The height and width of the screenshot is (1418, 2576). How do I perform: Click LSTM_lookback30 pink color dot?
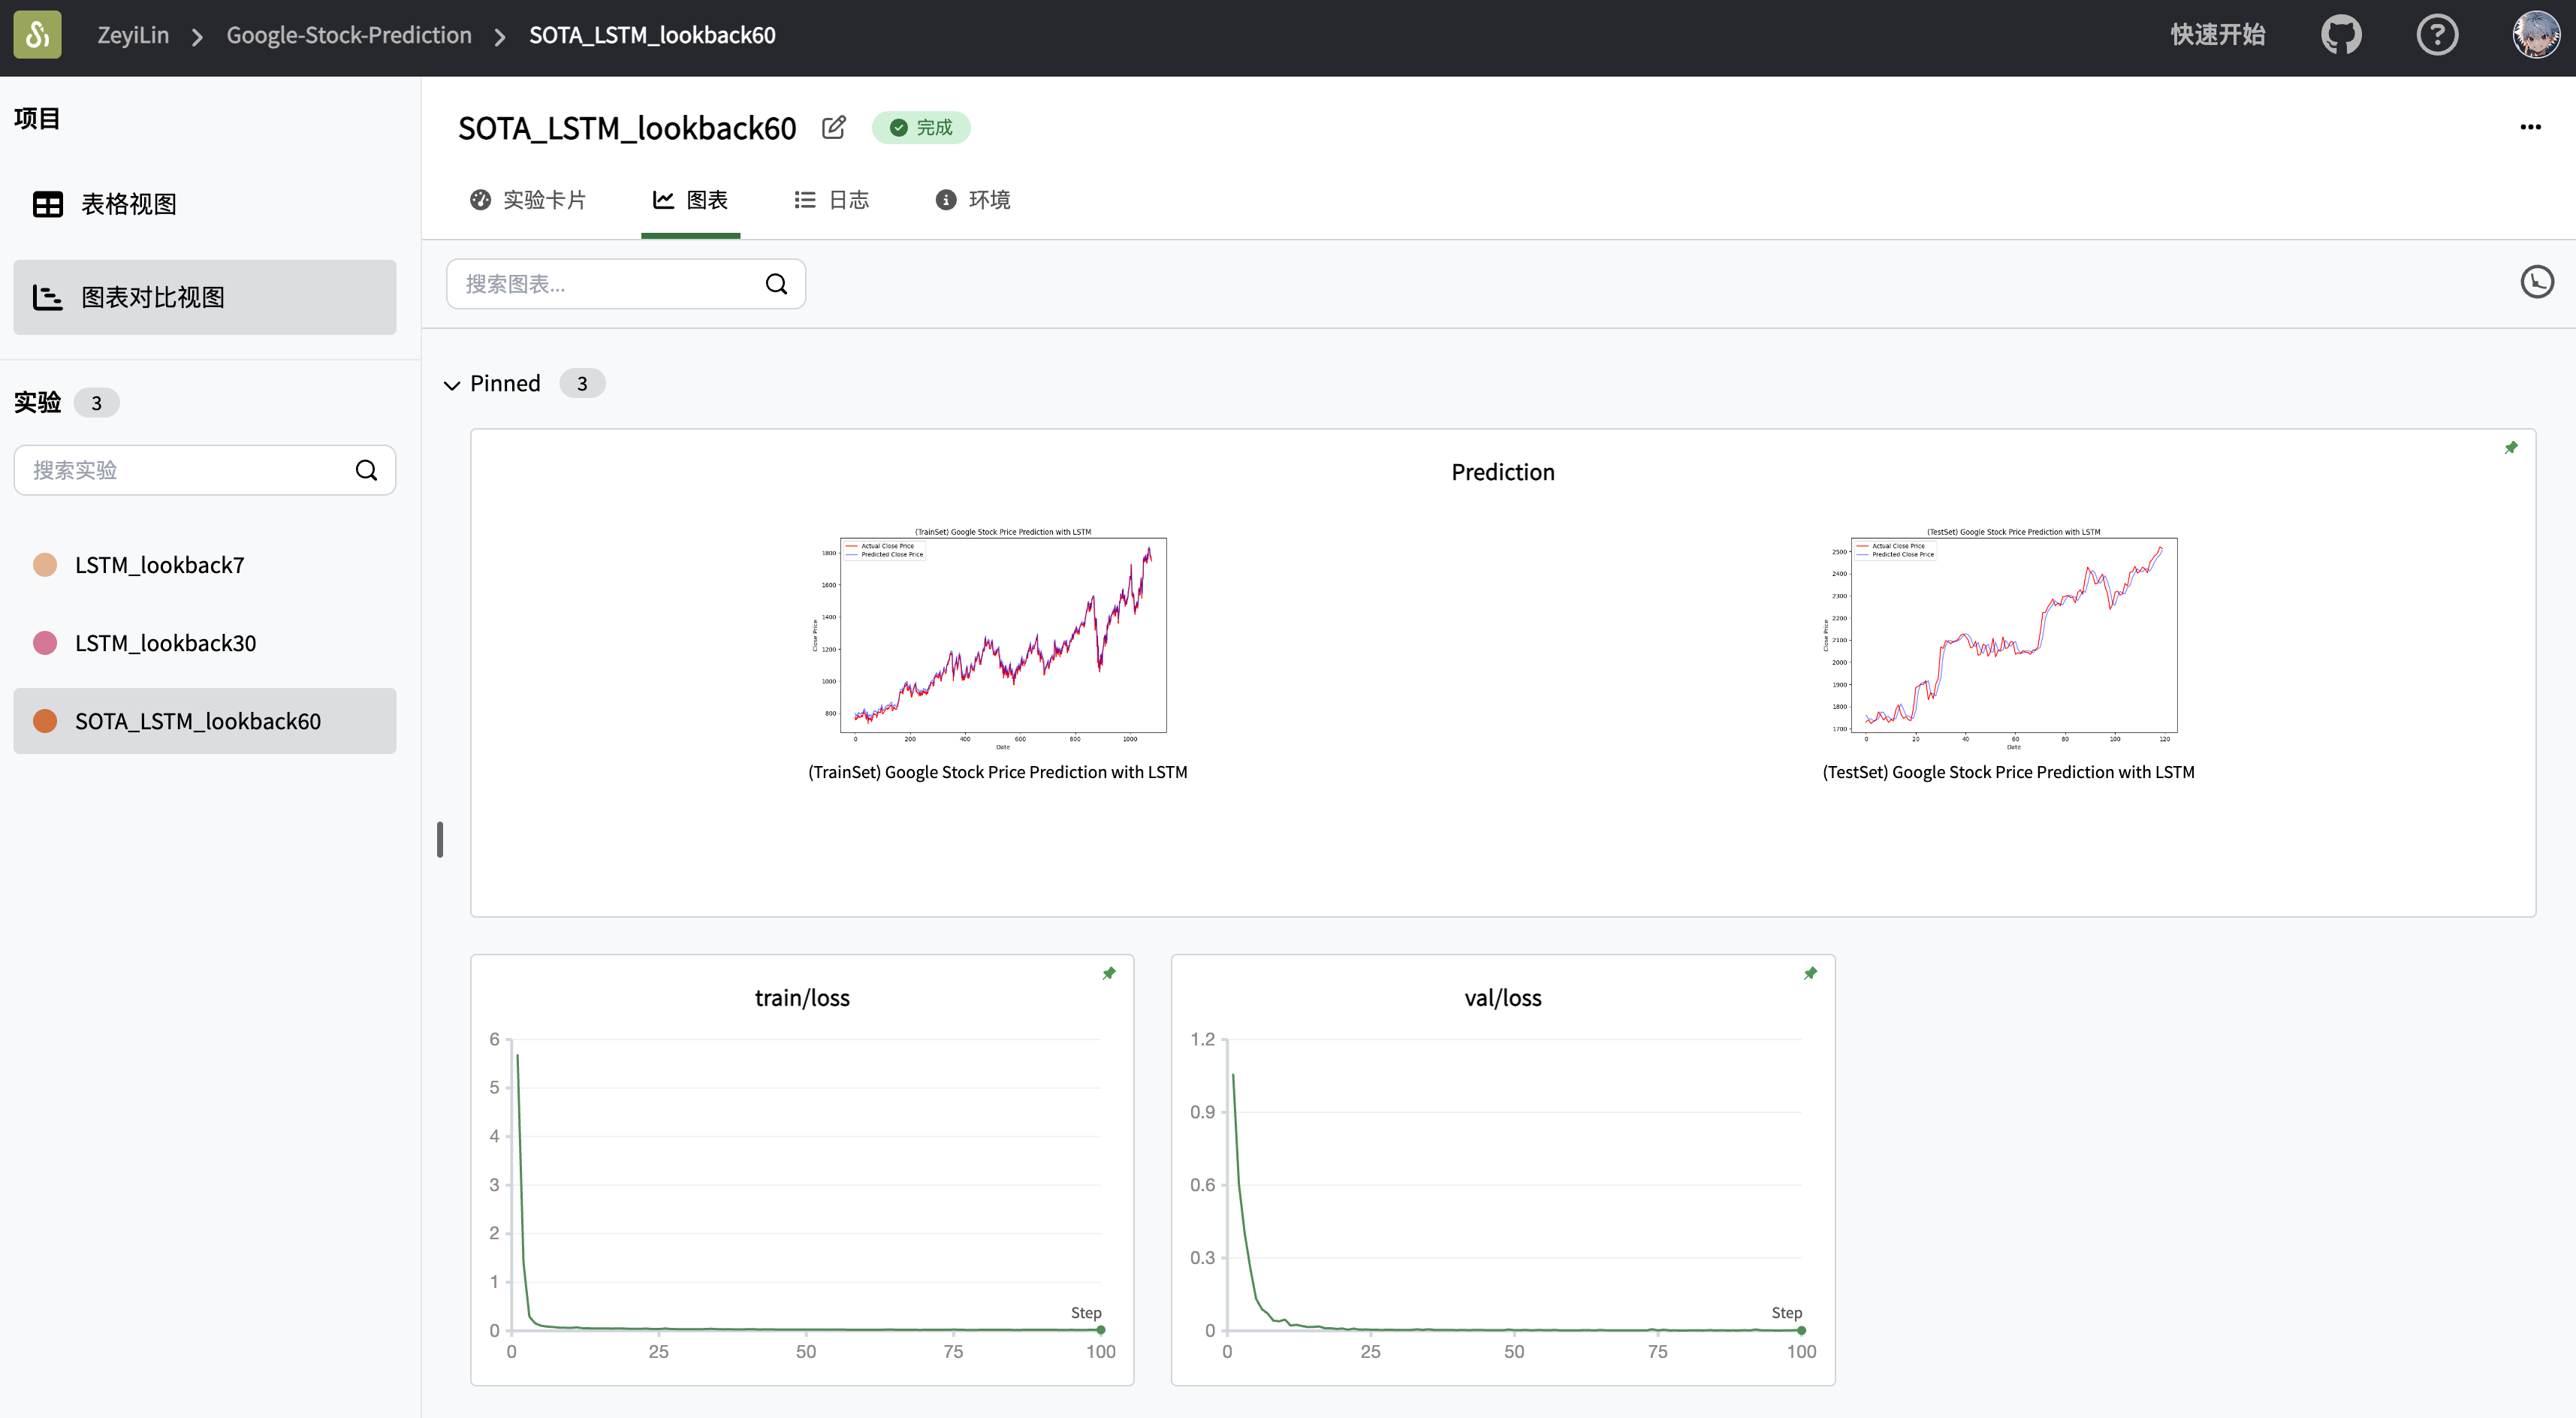pos(45,643)
